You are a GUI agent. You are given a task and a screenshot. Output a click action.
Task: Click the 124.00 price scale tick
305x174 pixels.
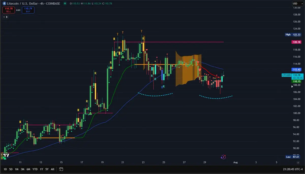coord(297,29)
